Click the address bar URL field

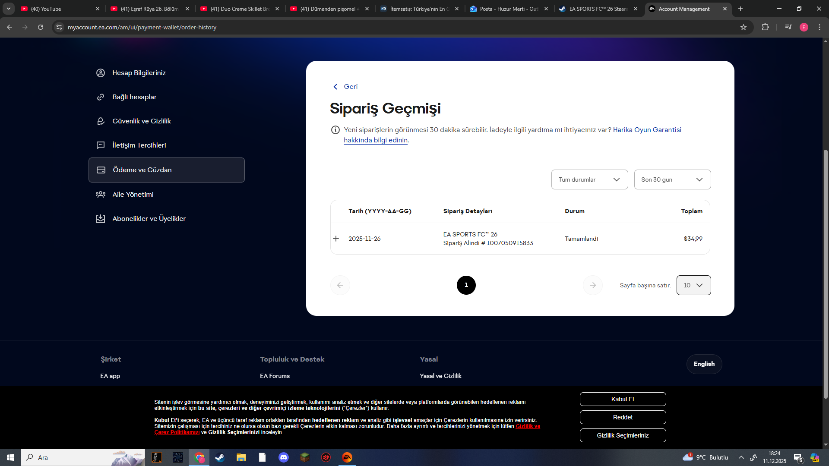402,27
